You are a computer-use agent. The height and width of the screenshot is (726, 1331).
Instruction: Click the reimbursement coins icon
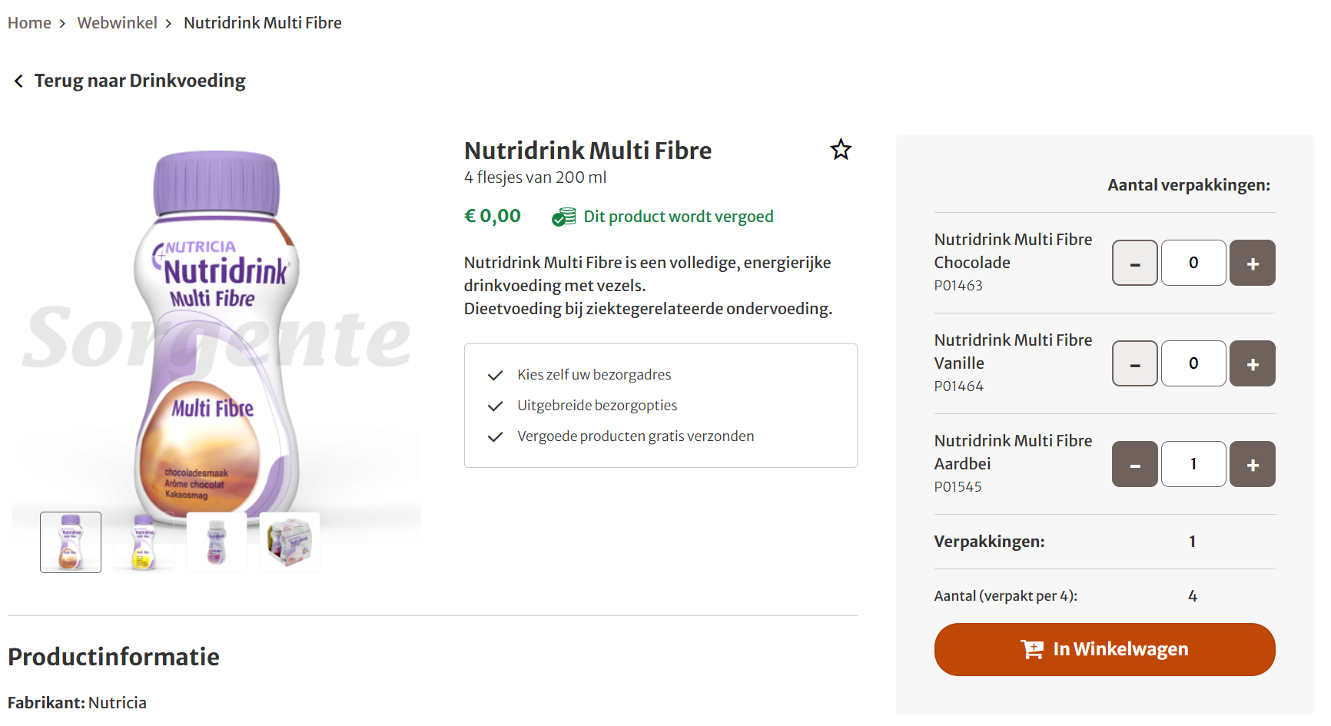[563, 217]
